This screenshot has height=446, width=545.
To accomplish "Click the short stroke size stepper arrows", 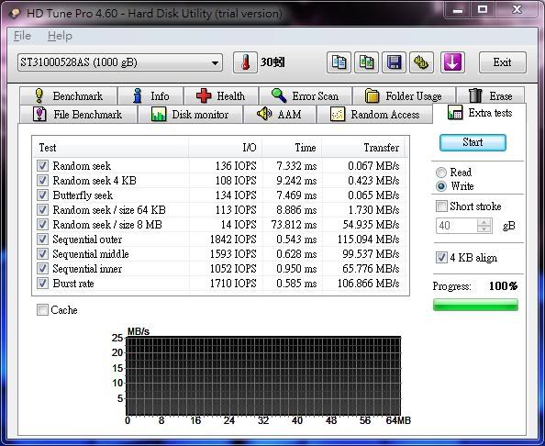I will coord(484,226).
